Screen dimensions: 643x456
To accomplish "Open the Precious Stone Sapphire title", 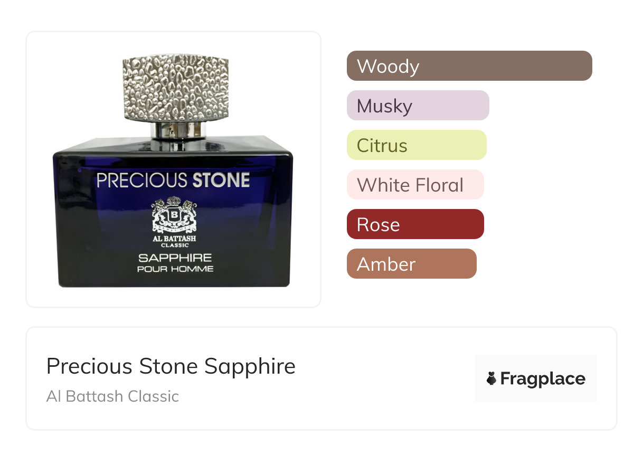I will tap(171, 366).
